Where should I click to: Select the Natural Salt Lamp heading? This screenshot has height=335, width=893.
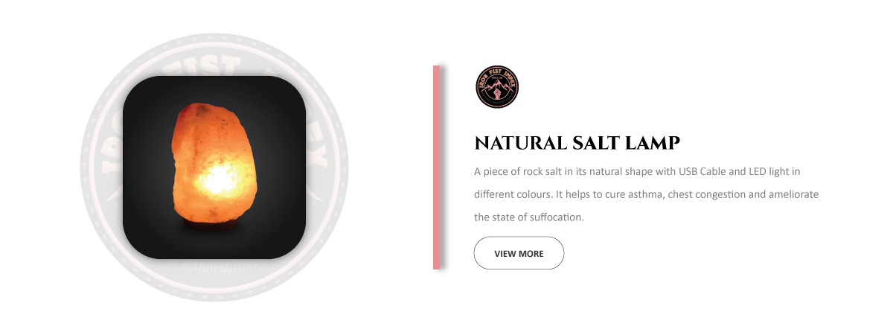click(577, 143)
